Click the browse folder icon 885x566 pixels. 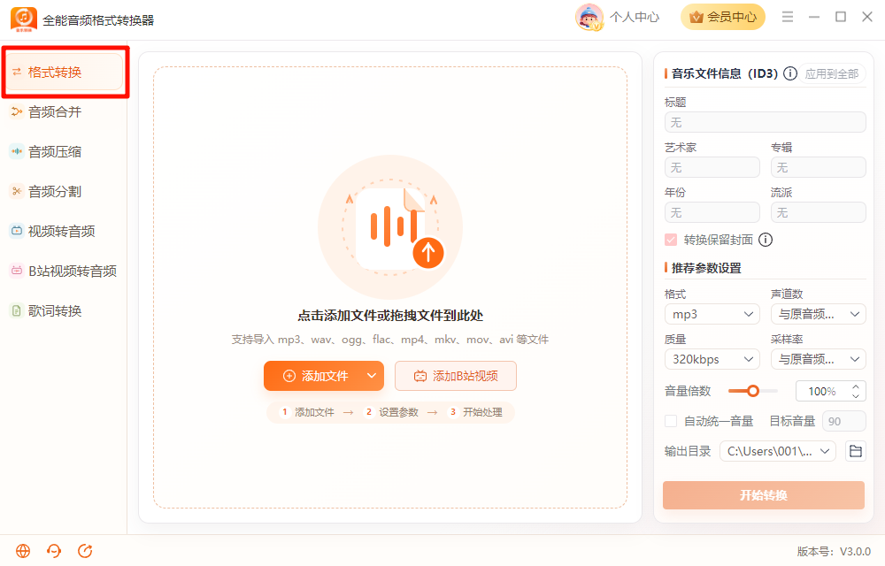[856, 451]
